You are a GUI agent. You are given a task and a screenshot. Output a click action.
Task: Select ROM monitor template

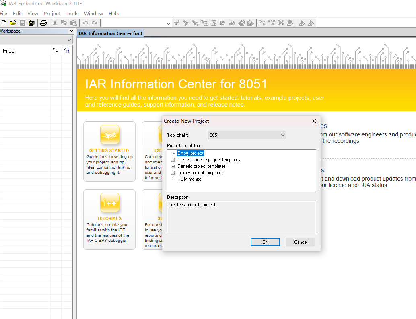point(189,179)
